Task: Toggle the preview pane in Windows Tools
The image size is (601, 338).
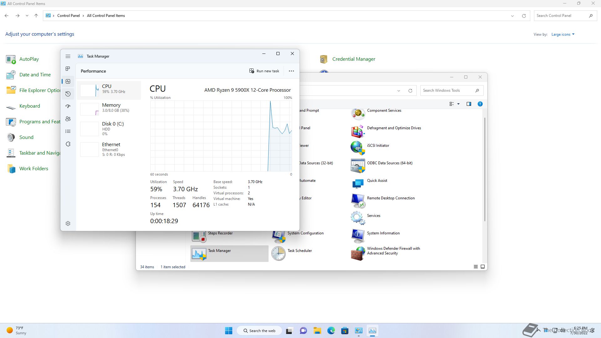Action: pyautogui.click(x=469, y=104)
